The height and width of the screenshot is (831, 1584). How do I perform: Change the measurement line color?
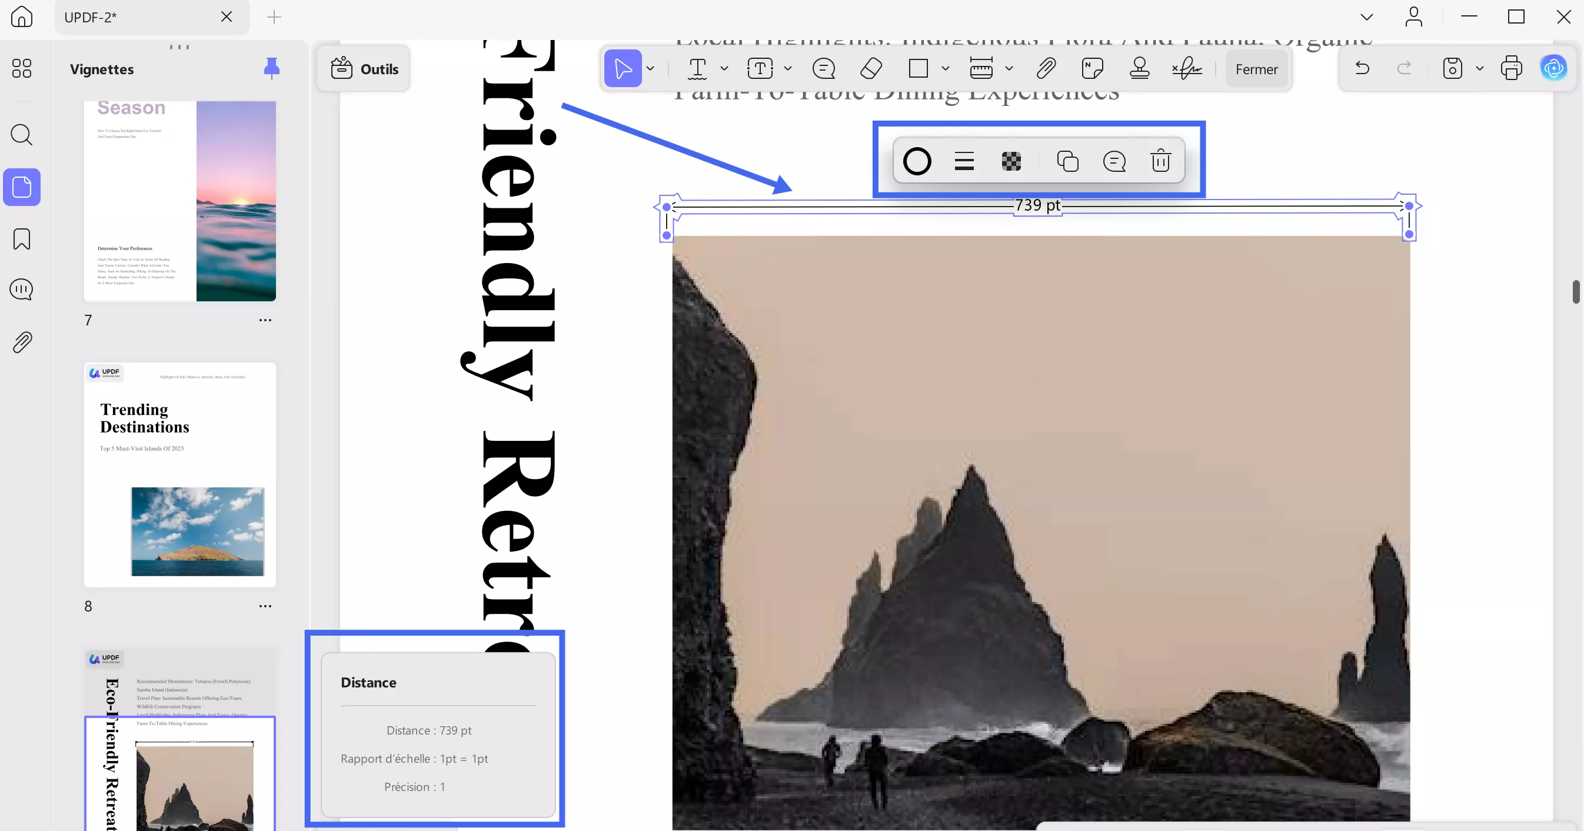click(917, 162)
